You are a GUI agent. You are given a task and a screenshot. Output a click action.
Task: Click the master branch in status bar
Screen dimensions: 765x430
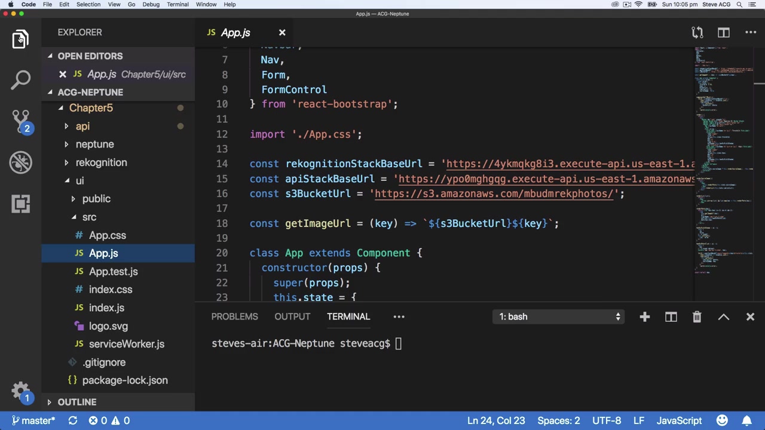[x=33, y=420]
